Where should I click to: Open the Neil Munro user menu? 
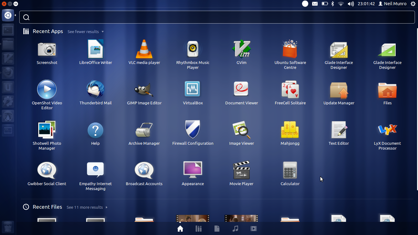[393, 4]
